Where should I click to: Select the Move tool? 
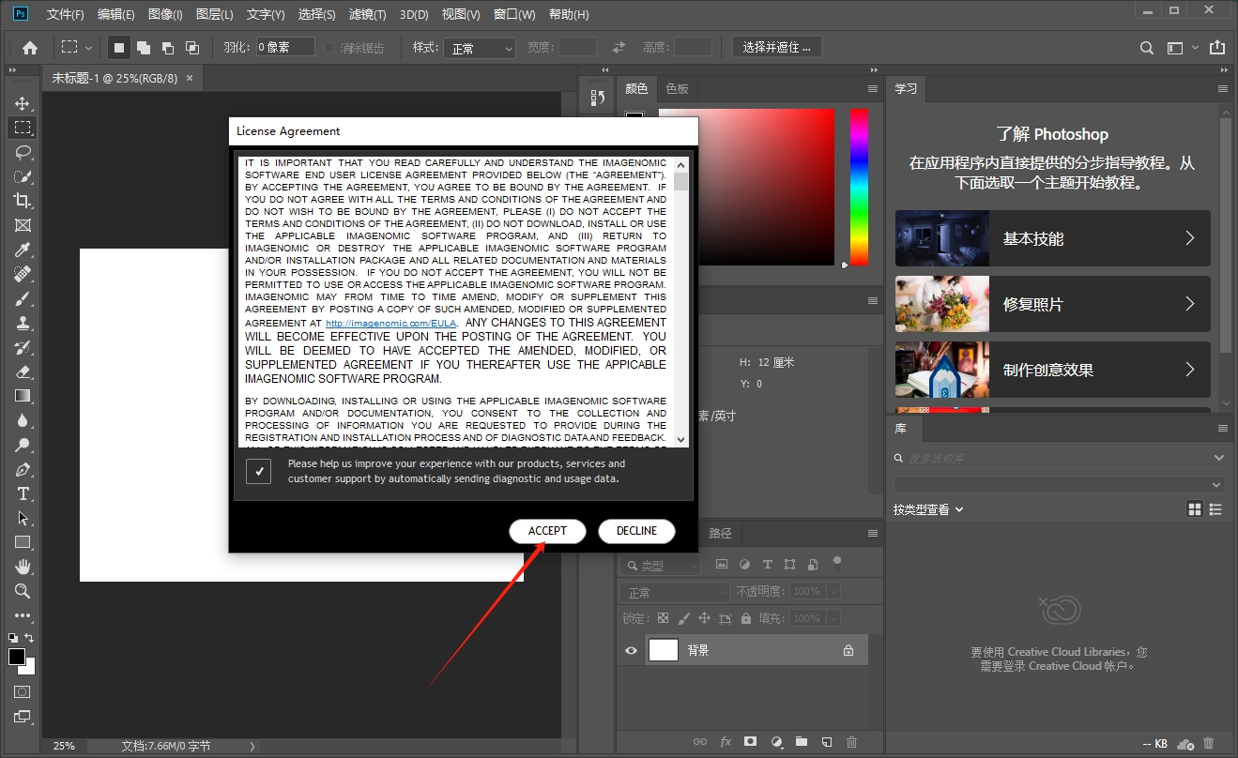23,103
